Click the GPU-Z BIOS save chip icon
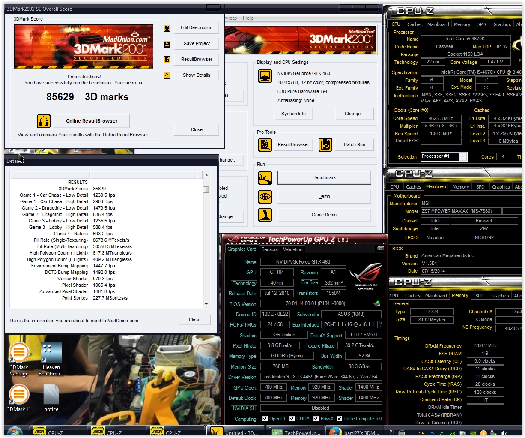 click(x=377, y=304)
